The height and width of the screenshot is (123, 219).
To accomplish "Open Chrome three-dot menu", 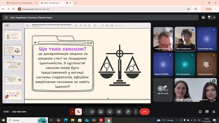I will click(x=216, y=9).
